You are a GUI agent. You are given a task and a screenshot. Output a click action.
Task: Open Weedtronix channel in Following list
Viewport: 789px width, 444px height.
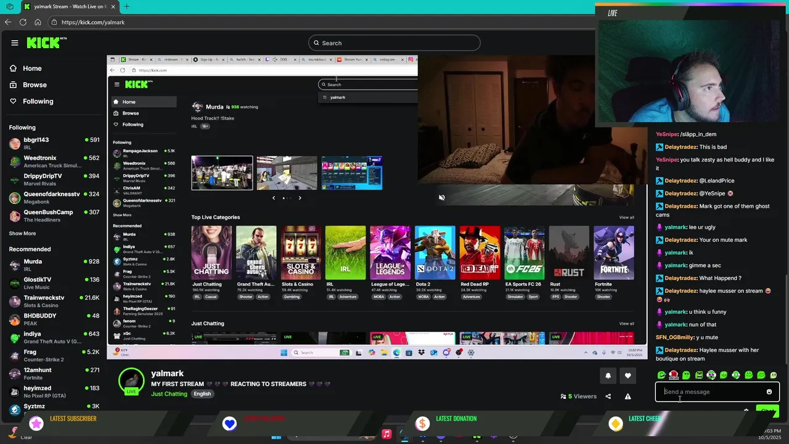pos(54,162)
